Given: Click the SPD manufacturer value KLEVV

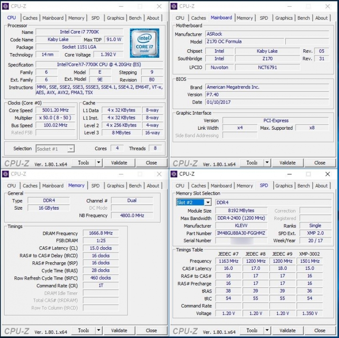Looking at the screenshot, I should point(241,226).
